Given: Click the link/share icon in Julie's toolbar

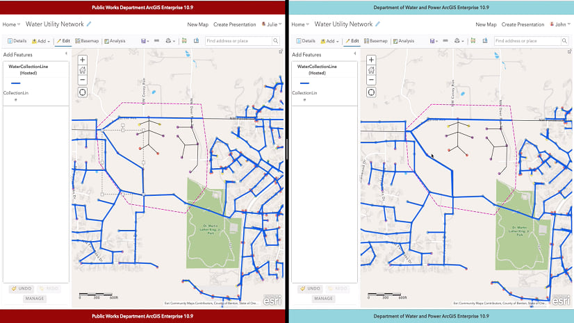Looking at the screenshot, I should 156,40.
